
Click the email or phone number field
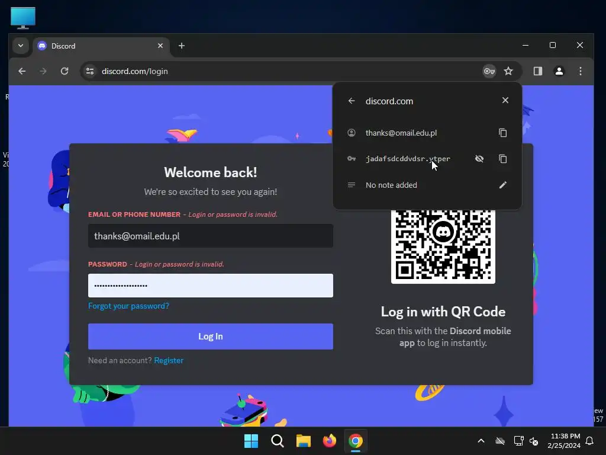(211, 236)
